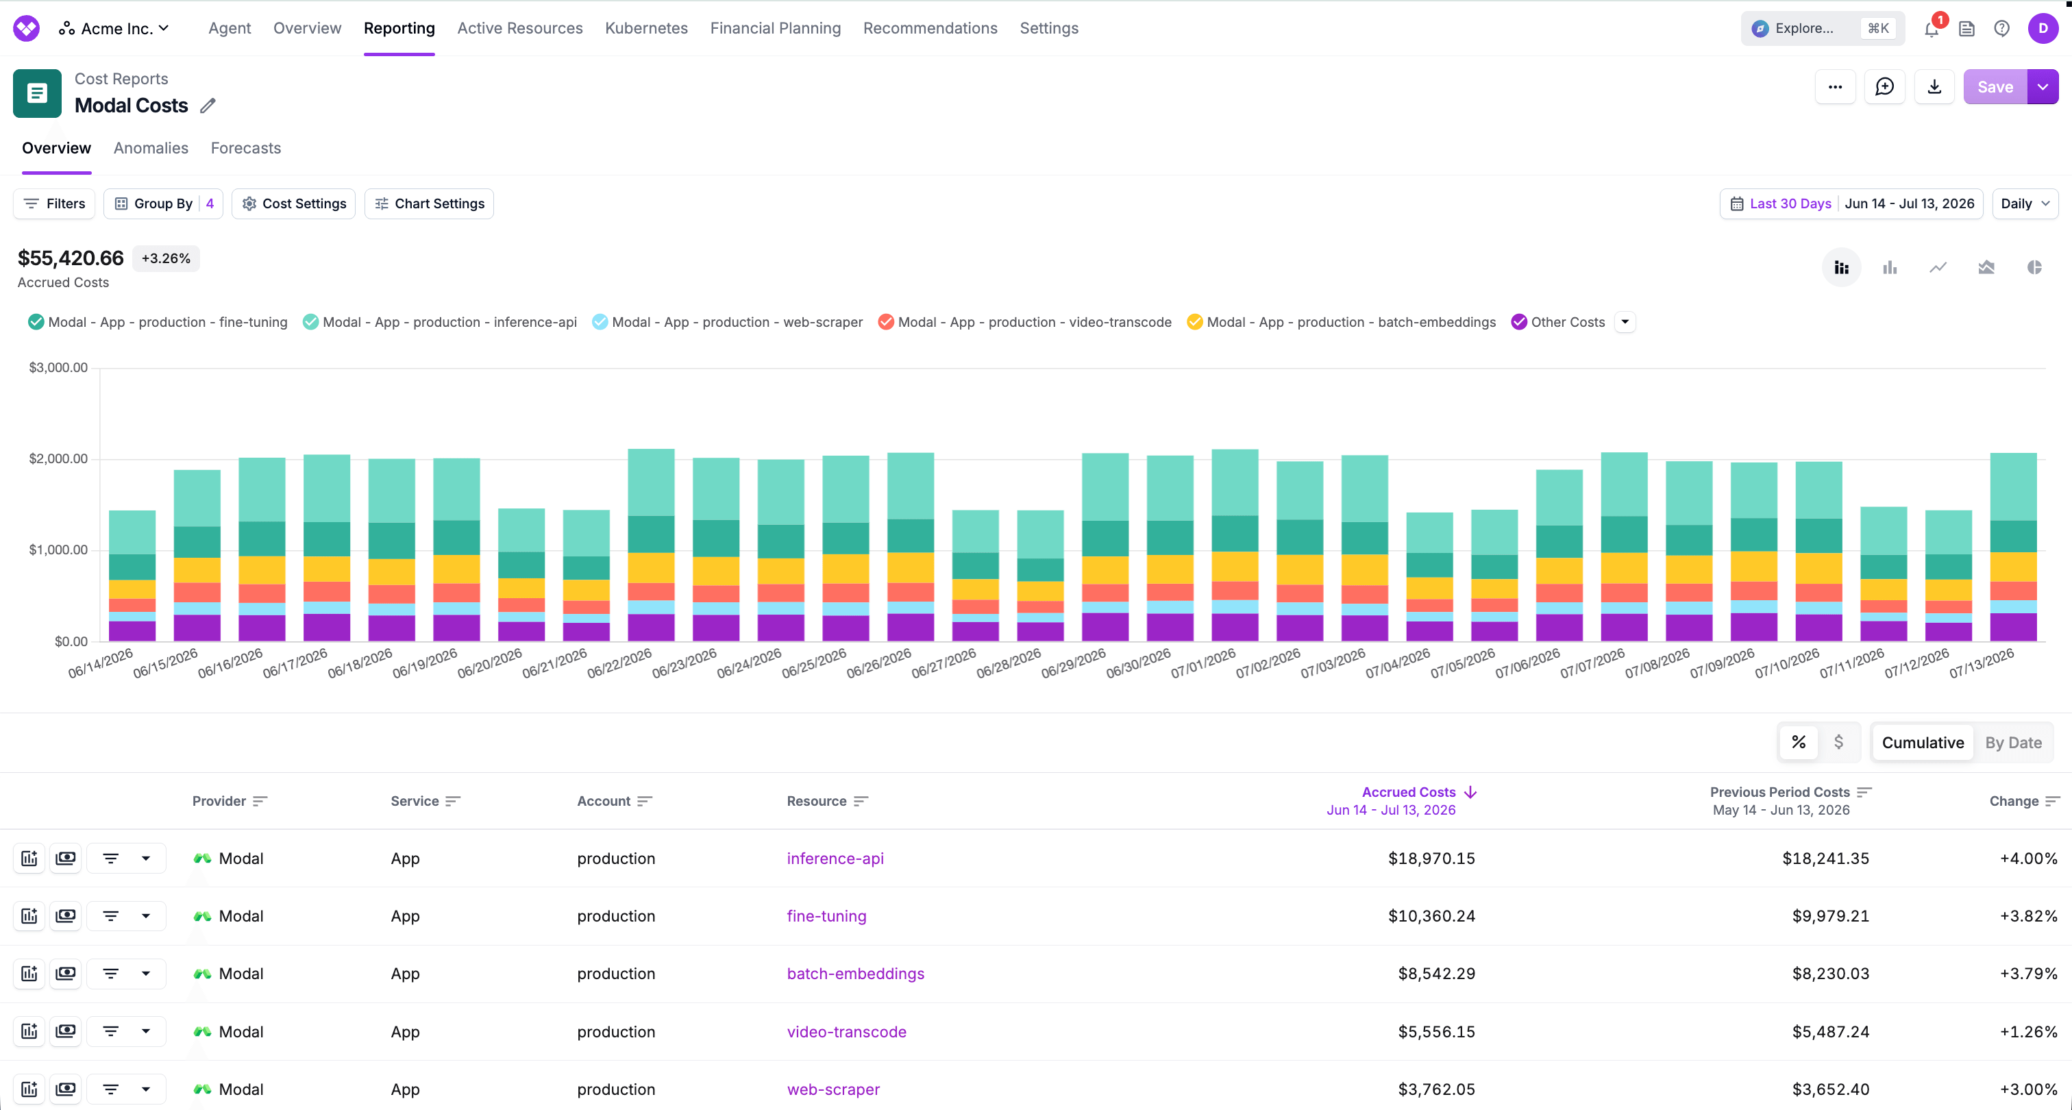The image size is (2072, 1110).
Task: Open Chart Settings
Action: pyautogui.click(x=429, y=203)
